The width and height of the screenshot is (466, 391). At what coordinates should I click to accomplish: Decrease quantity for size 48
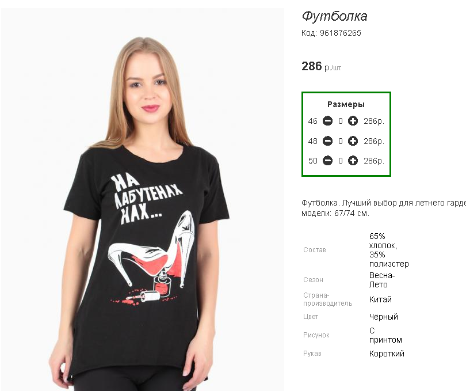(x=327, y=141)
